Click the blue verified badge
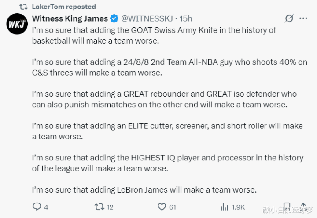The height and width of the screenshot is (218, 317). click(114, 18)
